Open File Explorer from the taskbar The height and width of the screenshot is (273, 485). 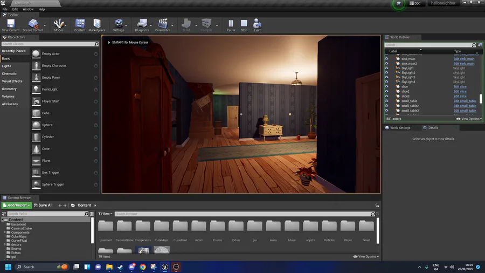click(x=109, y=267)
